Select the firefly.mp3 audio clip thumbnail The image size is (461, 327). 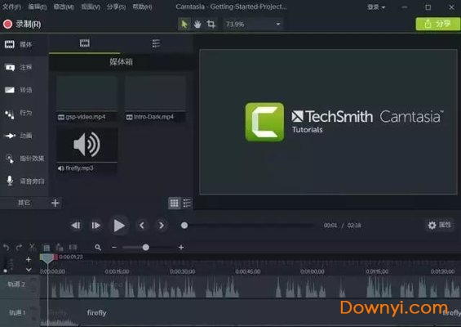click(x=86, y=151)
